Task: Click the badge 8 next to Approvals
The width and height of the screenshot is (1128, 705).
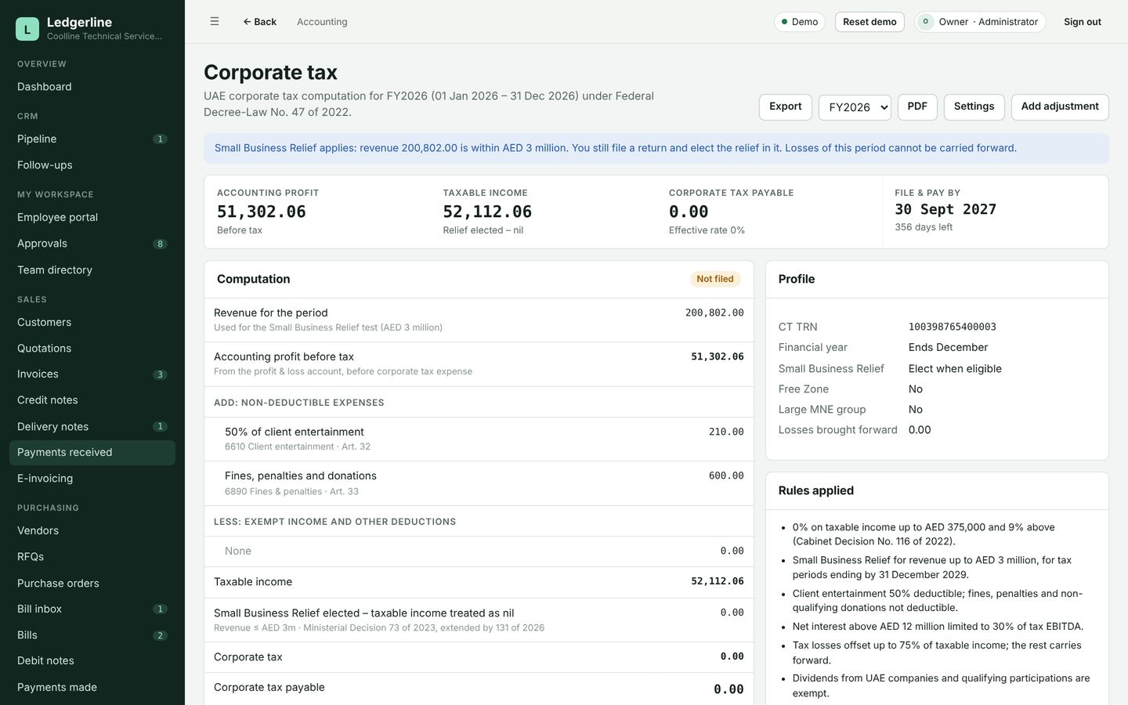Action: [x=161, y=244]
